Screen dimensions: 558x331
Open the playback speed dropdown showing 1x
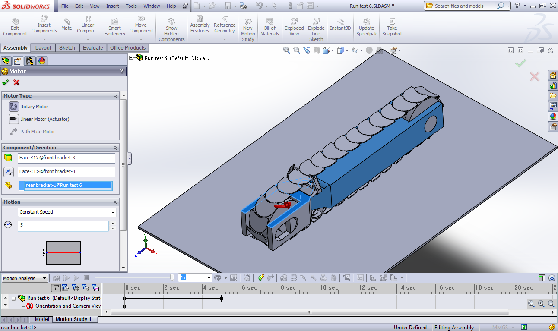click(209, 278)
